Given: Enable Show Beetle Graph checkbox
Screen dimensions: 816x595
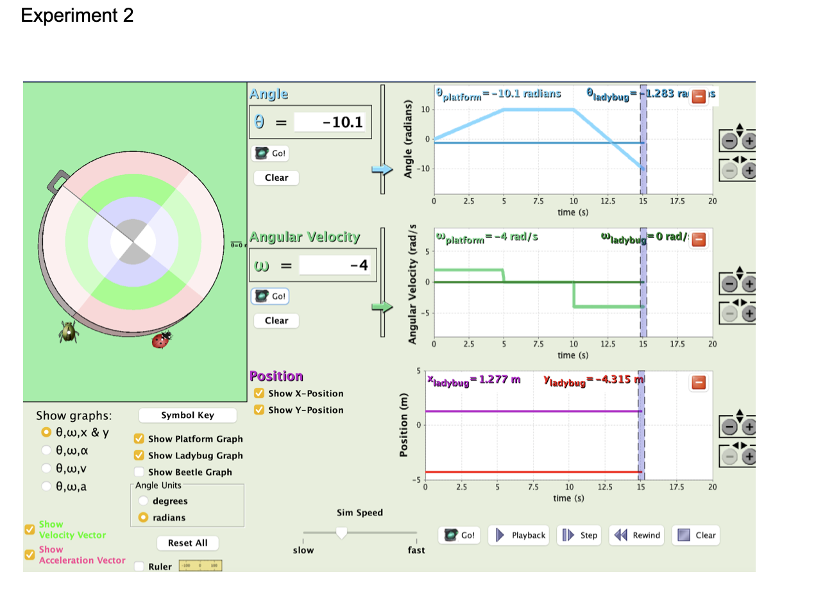Looking at the screenshot, I should click(139, 472).
